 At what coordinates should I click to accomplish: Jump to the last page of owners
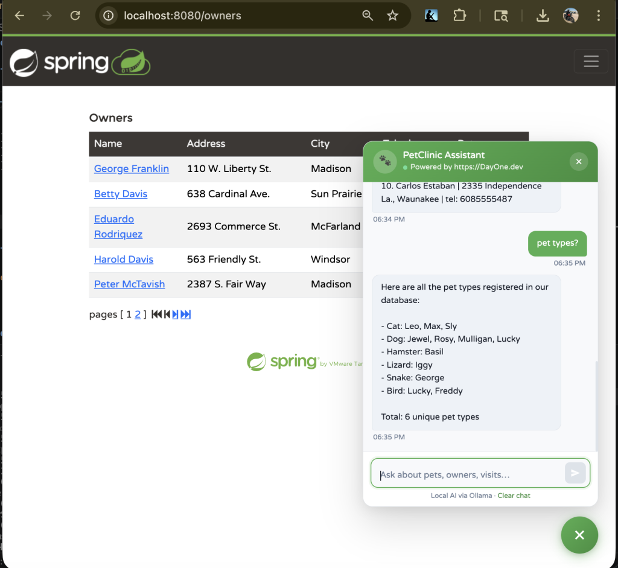coord(186,314)
